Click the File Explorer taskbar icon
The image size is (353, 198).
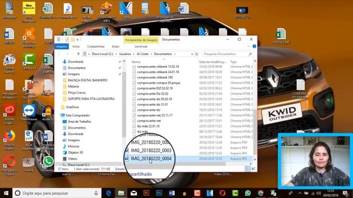tap(121, 193)
